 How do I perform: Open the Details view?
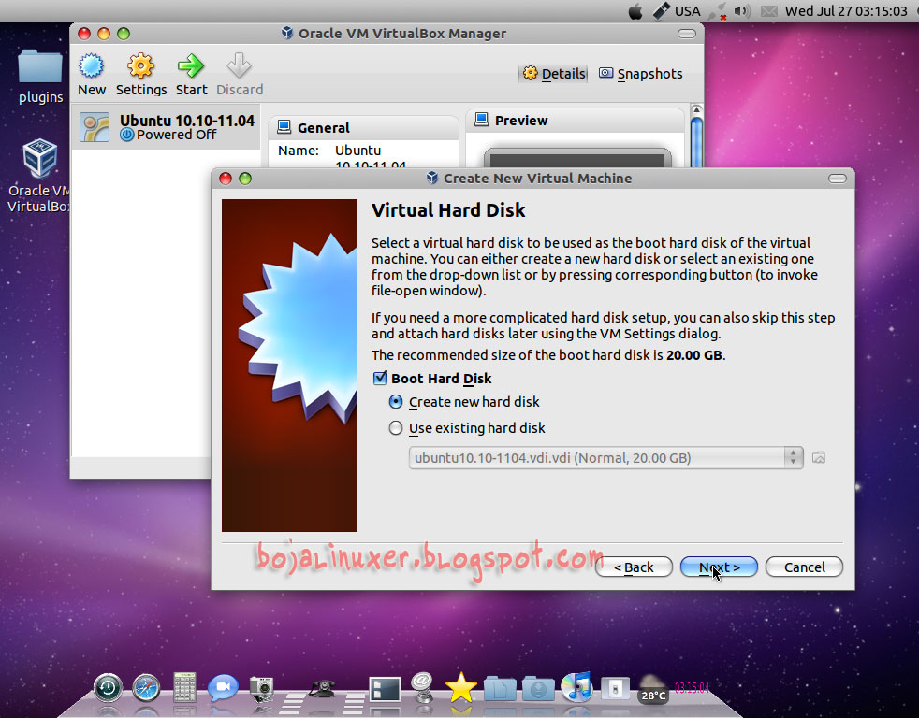click(553, 74)
